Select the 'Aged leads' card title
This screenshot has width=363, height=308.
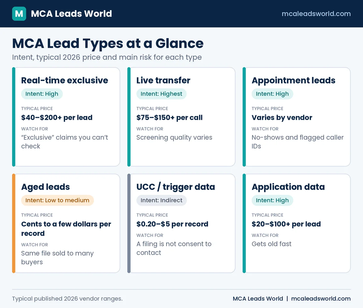[x=45, y=187]
